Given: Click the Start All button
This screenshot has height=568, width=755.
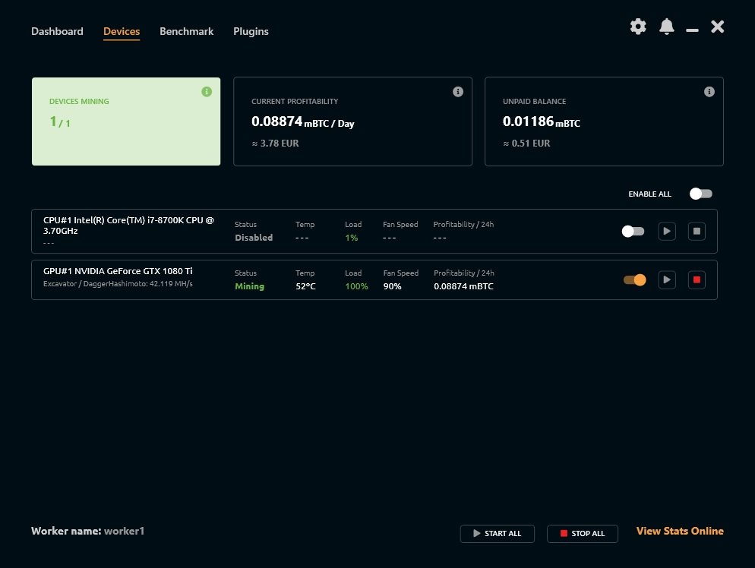Looking at the screenshot, I should point(498,533).
